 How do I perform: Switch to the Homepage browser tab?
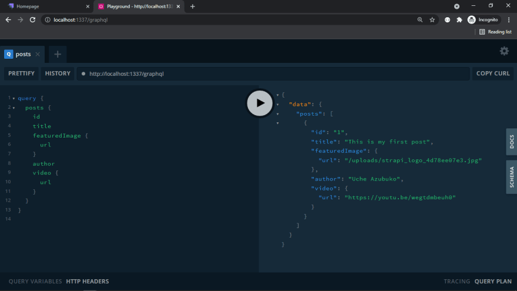tap(48, 6)
